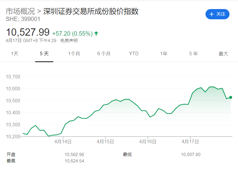Click the opening value 10,562.90
238x173 pixels.
[x=74, y=155]
